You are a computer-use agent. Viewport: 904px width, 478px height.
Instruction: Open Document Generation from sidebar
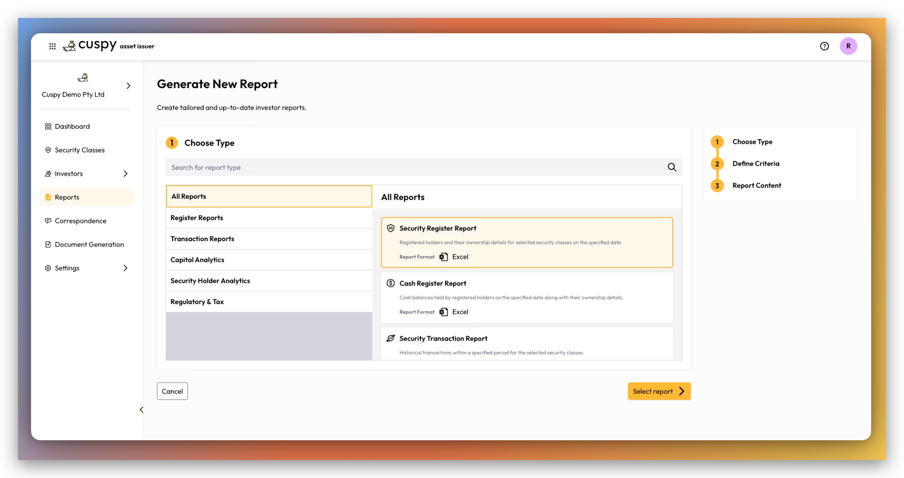coord(87,244)
